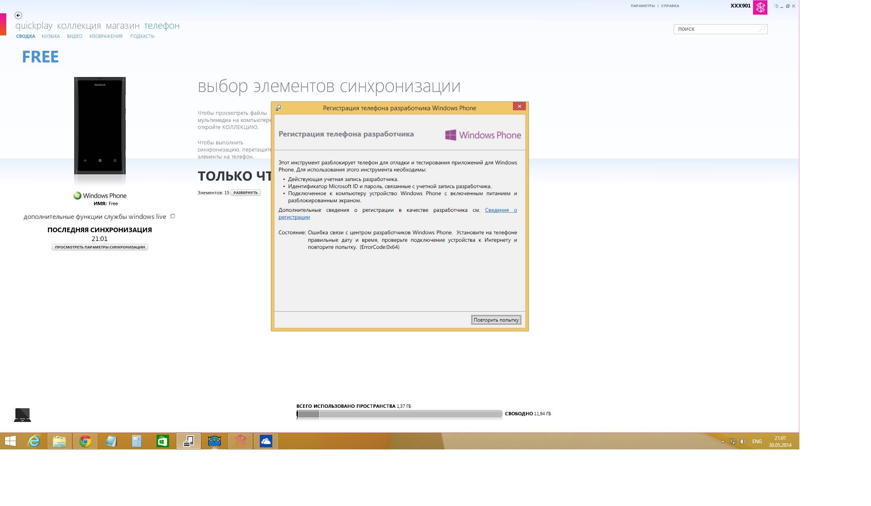Select the СВОДКА tab
The width and height of the screenshot is (871, 506).
[25, 36]
